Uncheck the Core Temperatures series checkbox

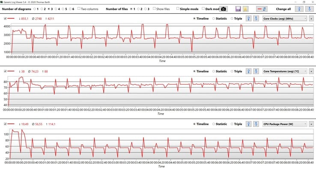[5, 71]
